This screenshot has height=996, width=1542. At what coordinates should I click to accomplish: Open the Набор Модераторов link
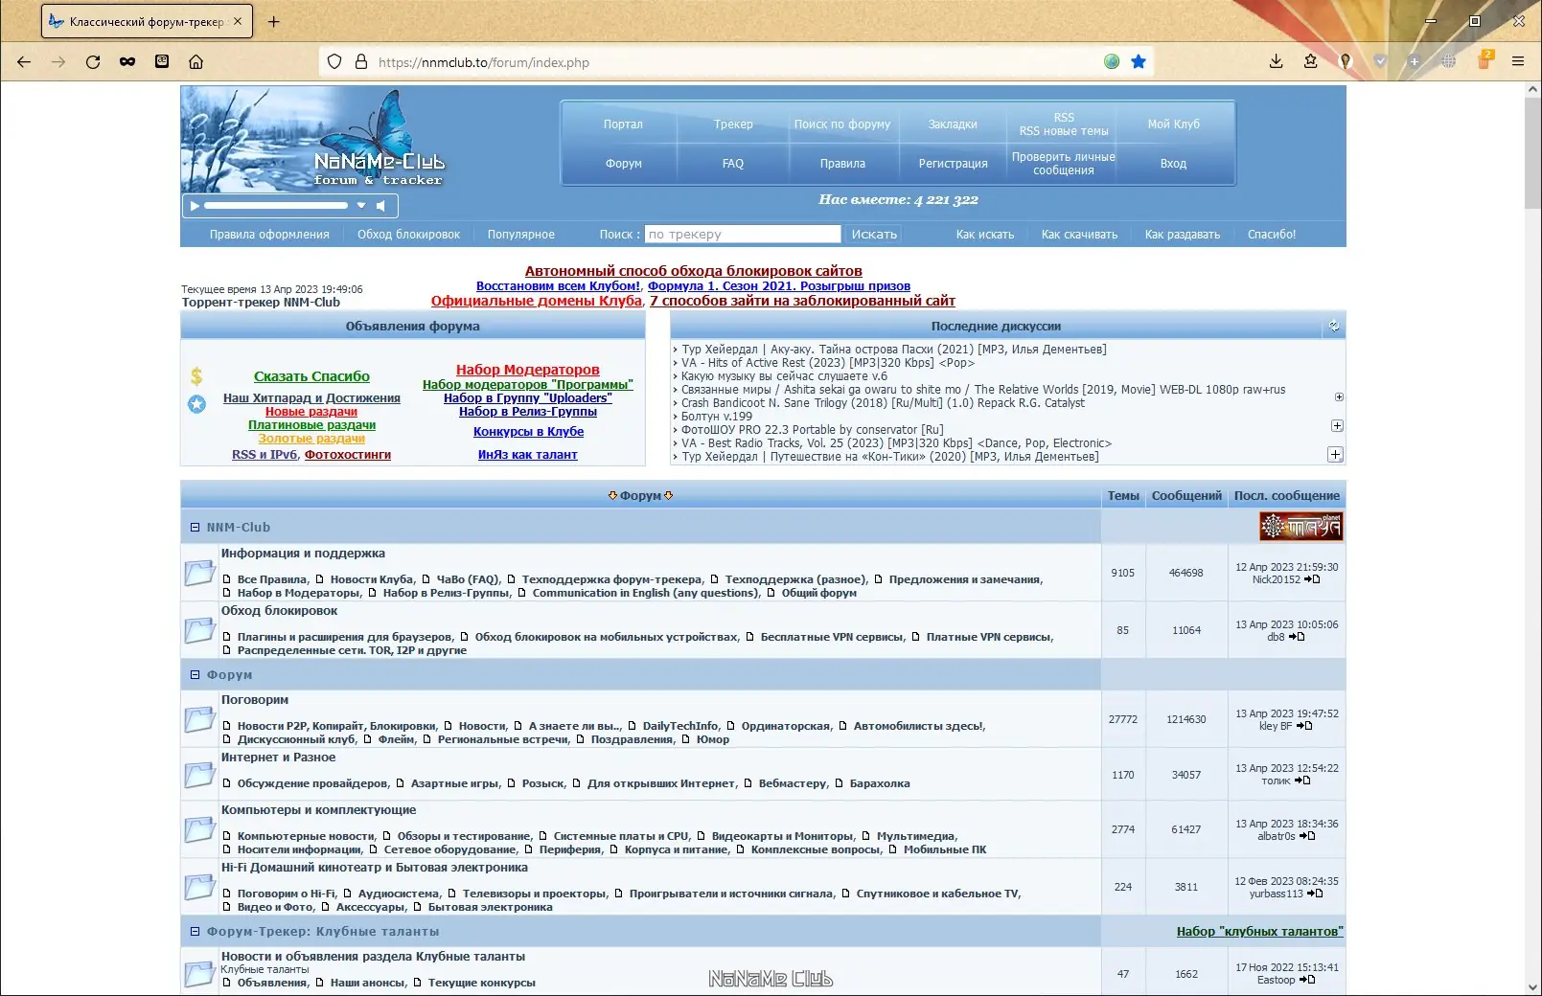pos(528,371)
